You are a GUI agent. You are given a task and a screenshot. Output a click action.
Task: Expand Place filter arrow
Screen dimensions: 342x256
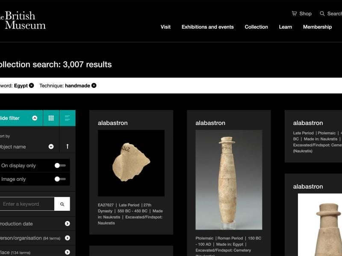68,252
